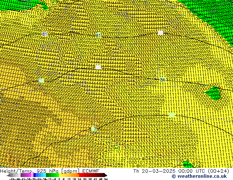Click the contour label 81 on pale green box

pyautogui.click(x=98, y=35)
